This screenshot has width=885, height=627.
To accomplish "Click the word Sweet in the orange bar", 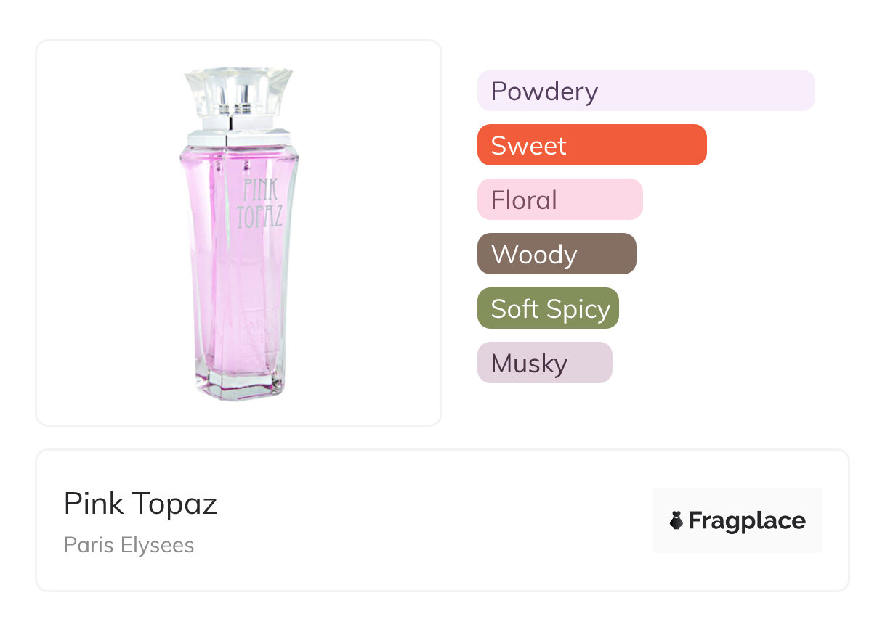I will coord(528,145).
